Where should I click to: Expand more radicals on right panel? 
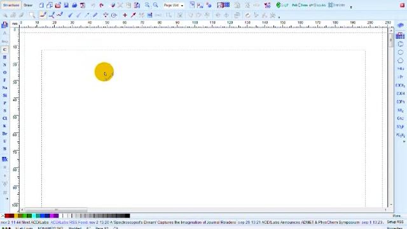coord(404,141)
